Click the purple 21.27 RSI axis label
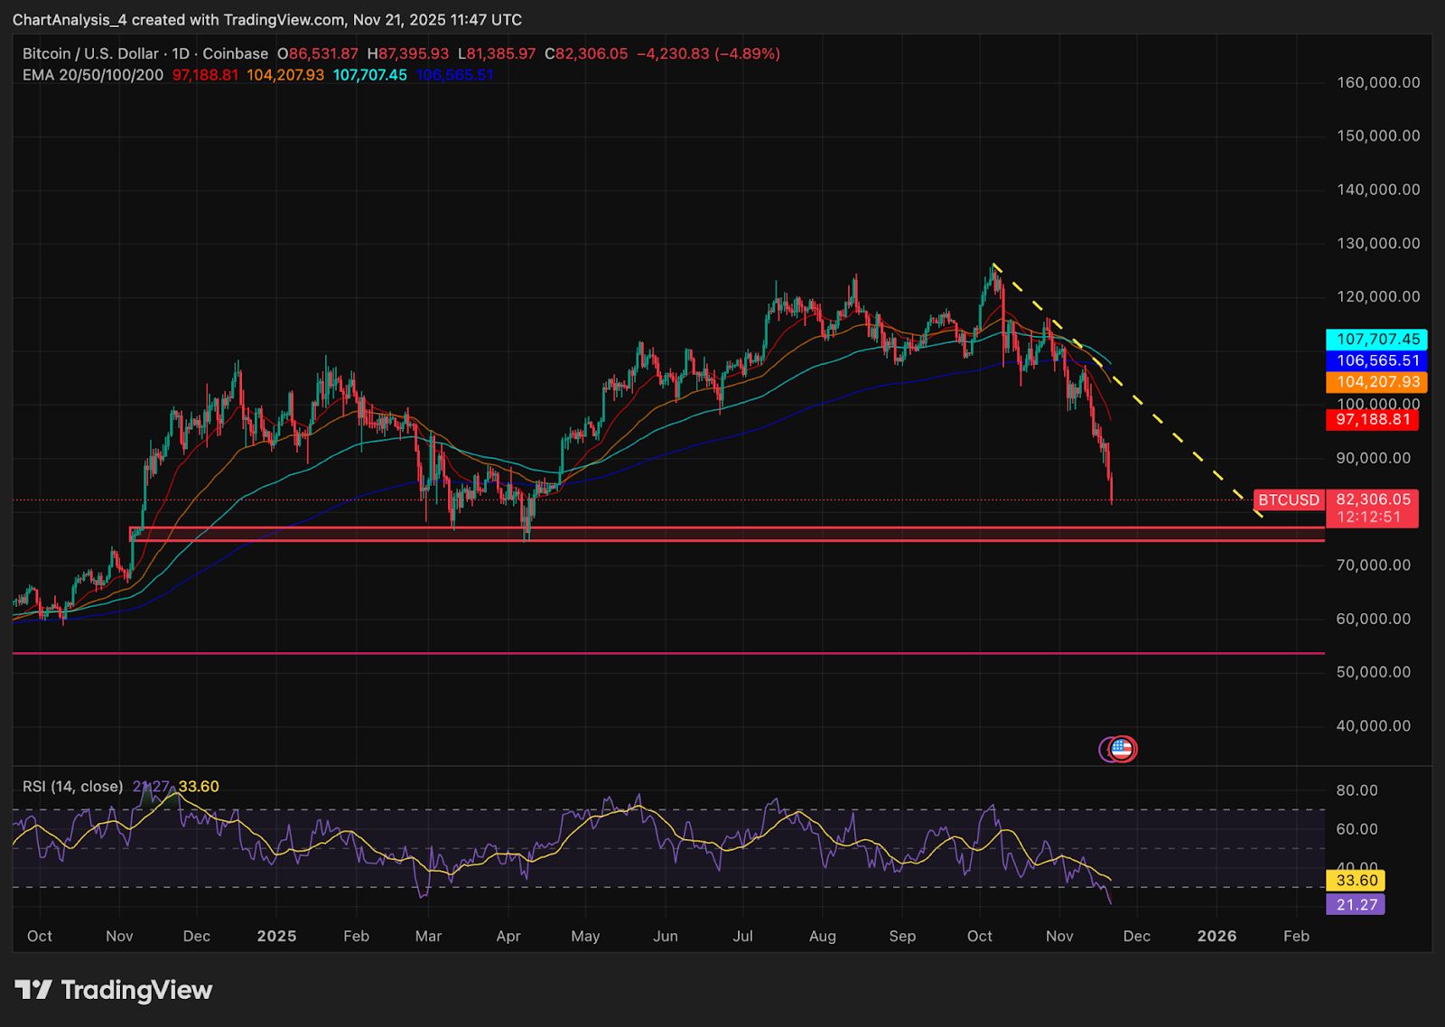 point(1355,904)
